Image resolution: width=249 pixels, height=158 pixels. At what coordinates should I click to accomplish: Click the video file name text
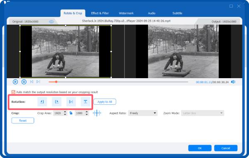(126, 21)
